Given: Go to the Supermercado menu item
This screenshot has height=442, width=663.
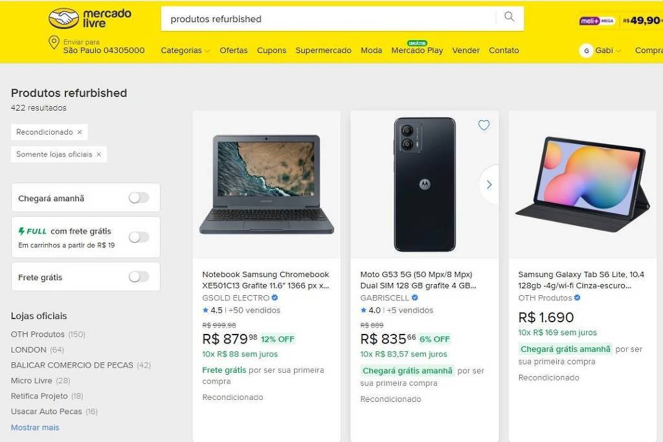Looking at the screenshot, I should [323, 50].
